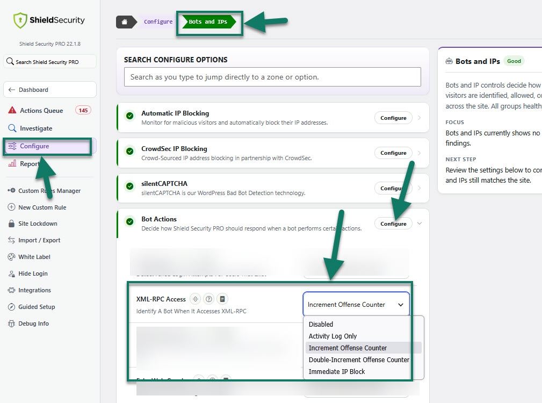Click the Bot Actions green check icon
Viewport: 542px width, 403px height.
click(130, 221)
